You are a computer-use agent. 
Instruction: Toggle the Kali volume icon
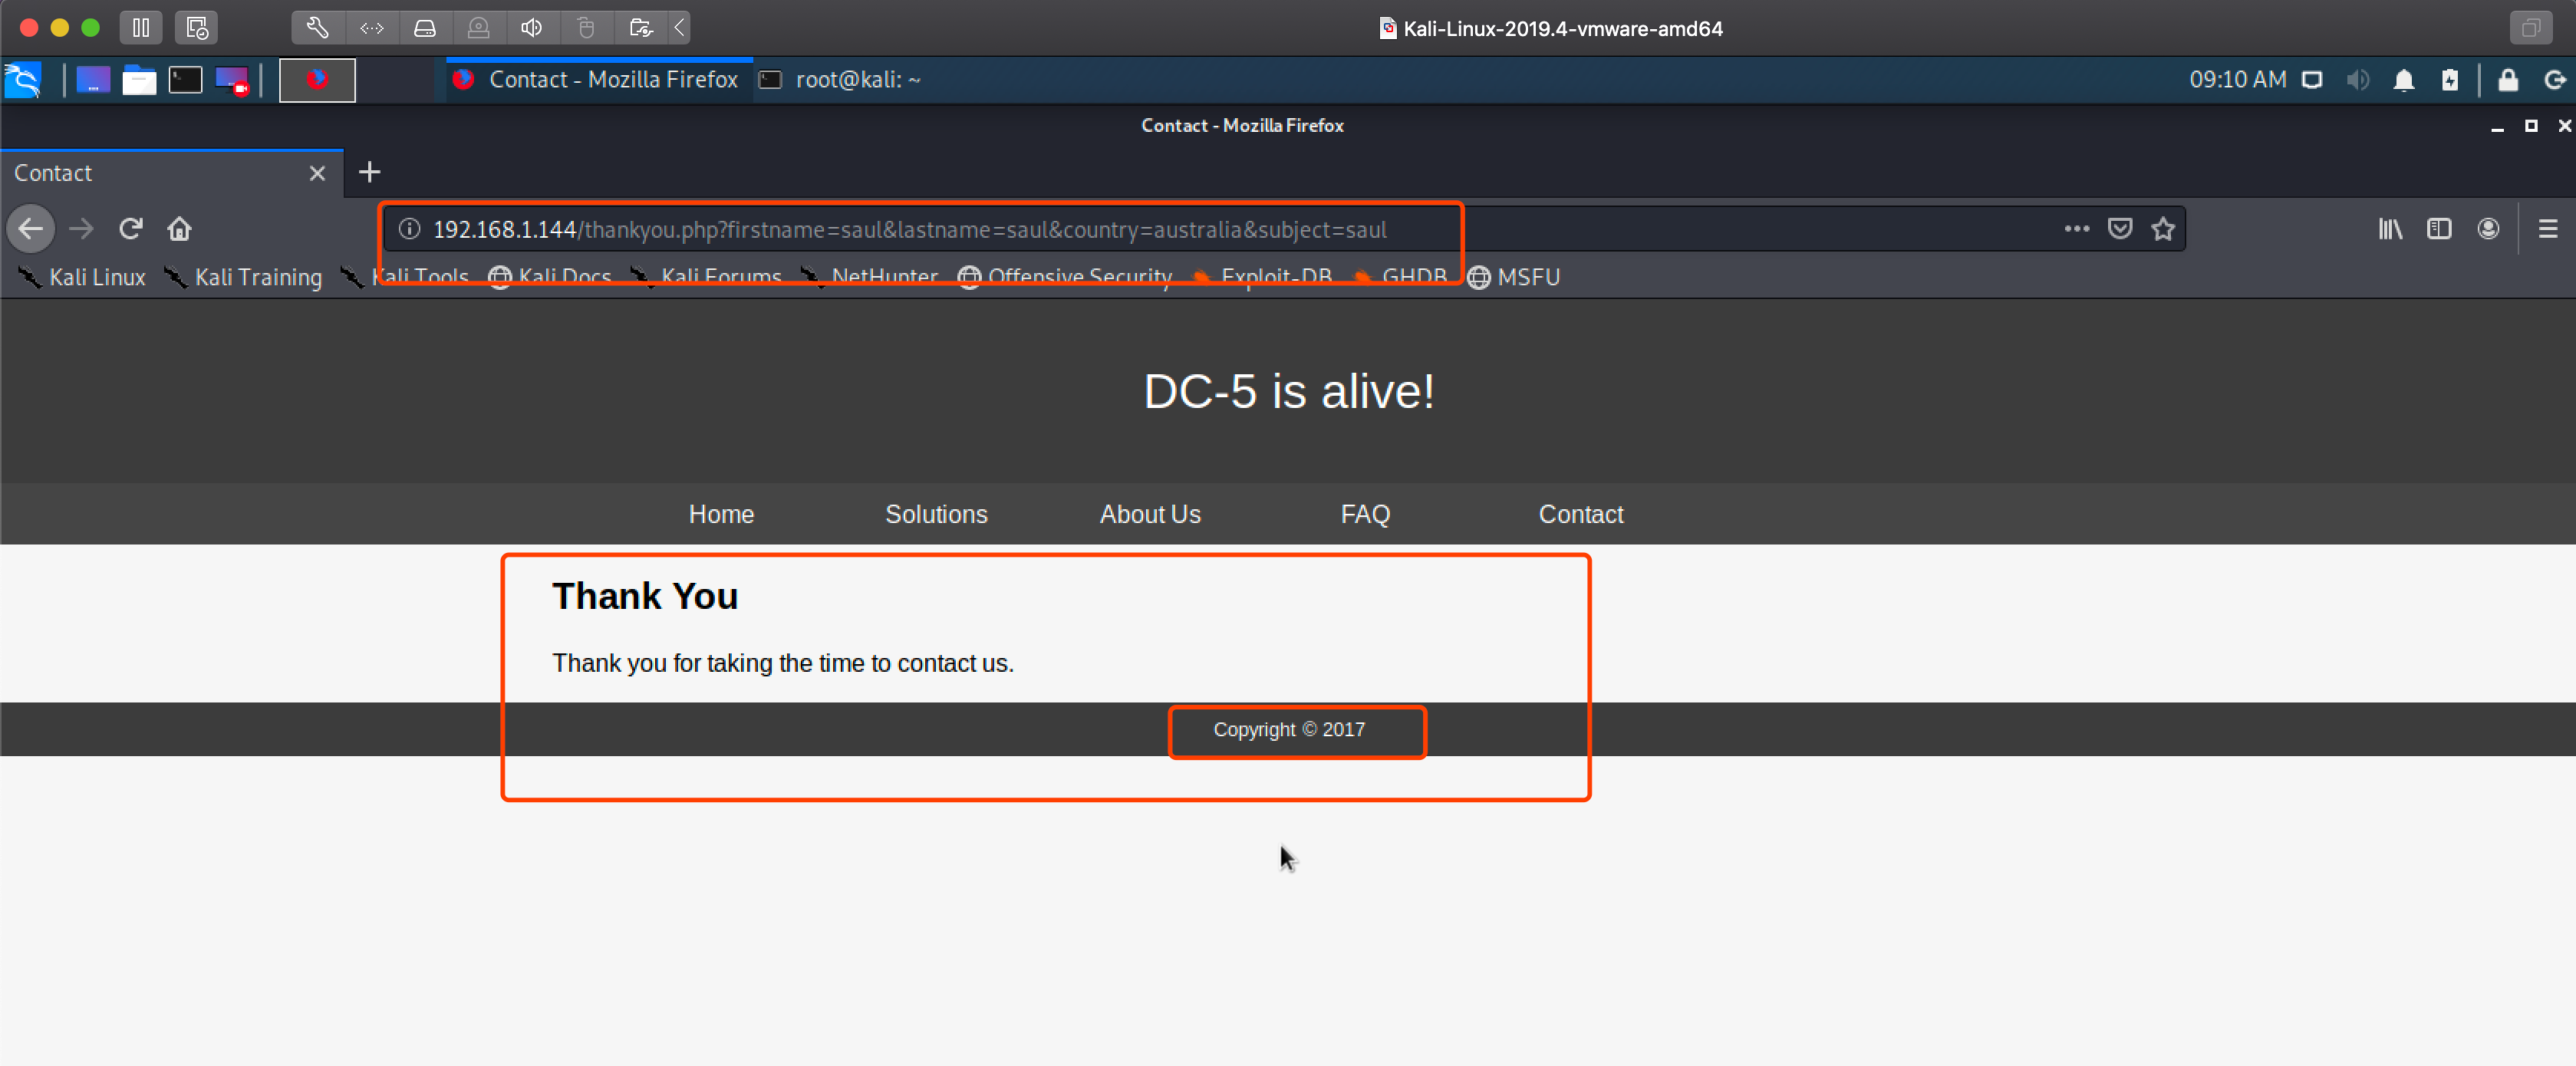point(2357,80)
